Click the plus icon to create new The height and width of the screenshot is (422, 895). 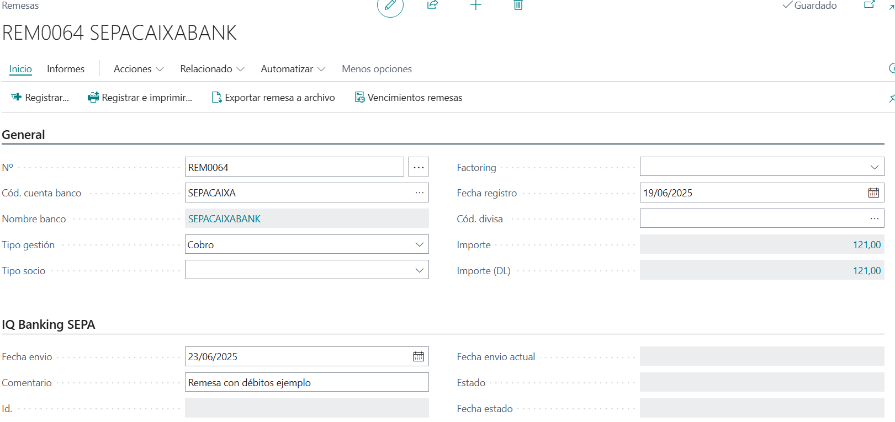pyautogui.click(x=475, y=5)
